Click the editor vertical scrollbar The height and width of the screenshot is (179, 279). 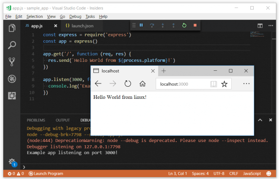point(274,72)
